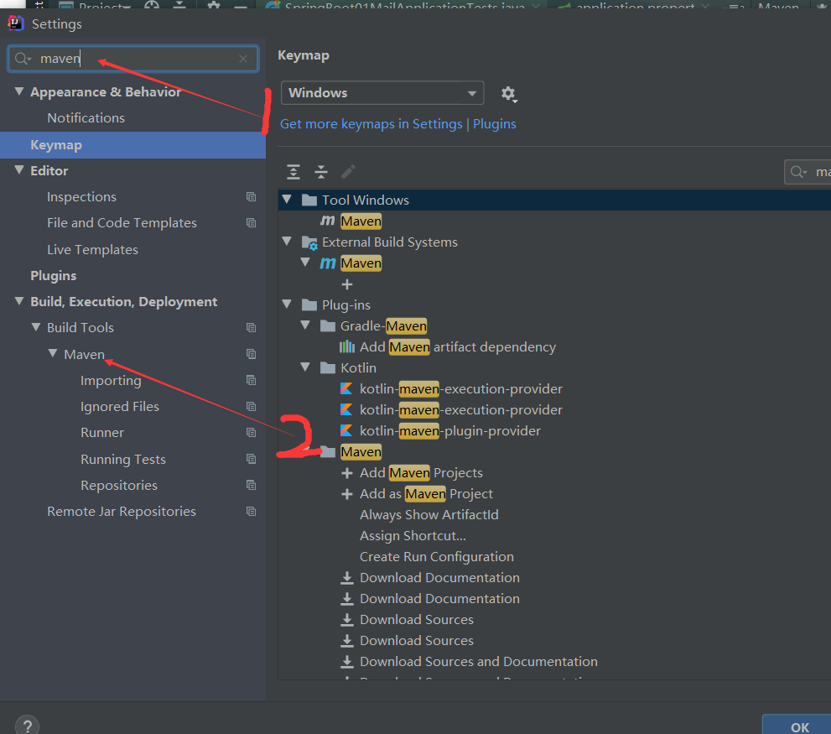
Task: Click project-level icon beside Build Tools
Action: [x=252, y=328]
